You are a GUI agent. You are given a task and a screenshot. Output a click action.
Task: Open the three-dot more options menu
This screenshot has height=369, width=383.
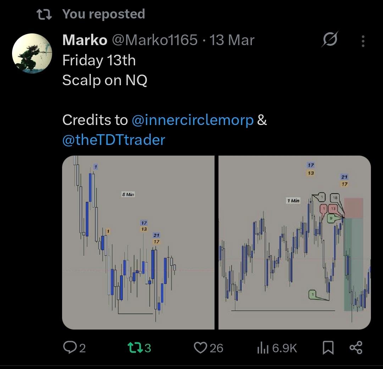(x=363, y=41)
